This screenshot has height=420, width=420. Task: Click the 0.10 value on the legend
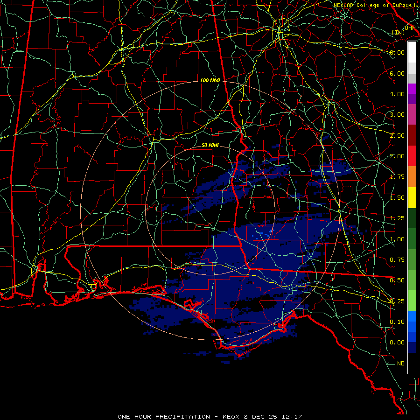click(397, 322)
